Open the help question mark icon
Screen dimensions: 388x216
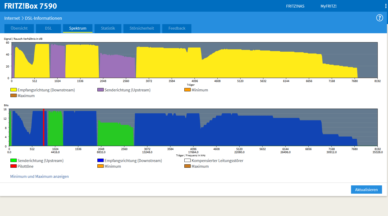tap(379, 18)
